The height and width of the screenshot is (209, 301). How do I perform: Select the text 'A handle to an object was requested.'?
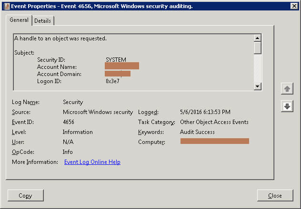(x=60, y=38)
